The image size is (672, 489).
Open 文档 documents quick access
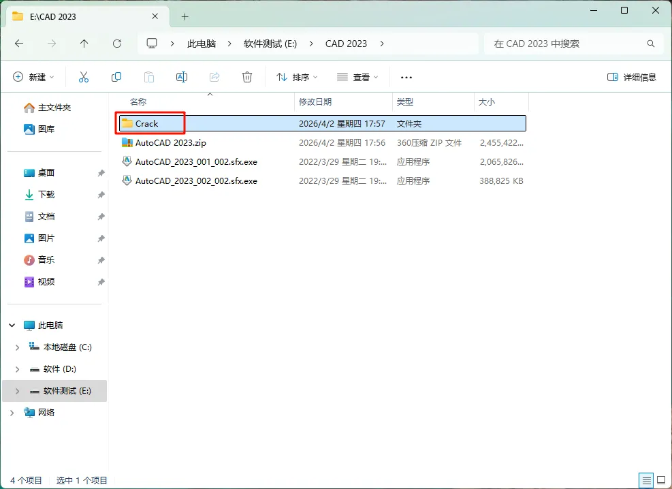[x=39, y=217]
